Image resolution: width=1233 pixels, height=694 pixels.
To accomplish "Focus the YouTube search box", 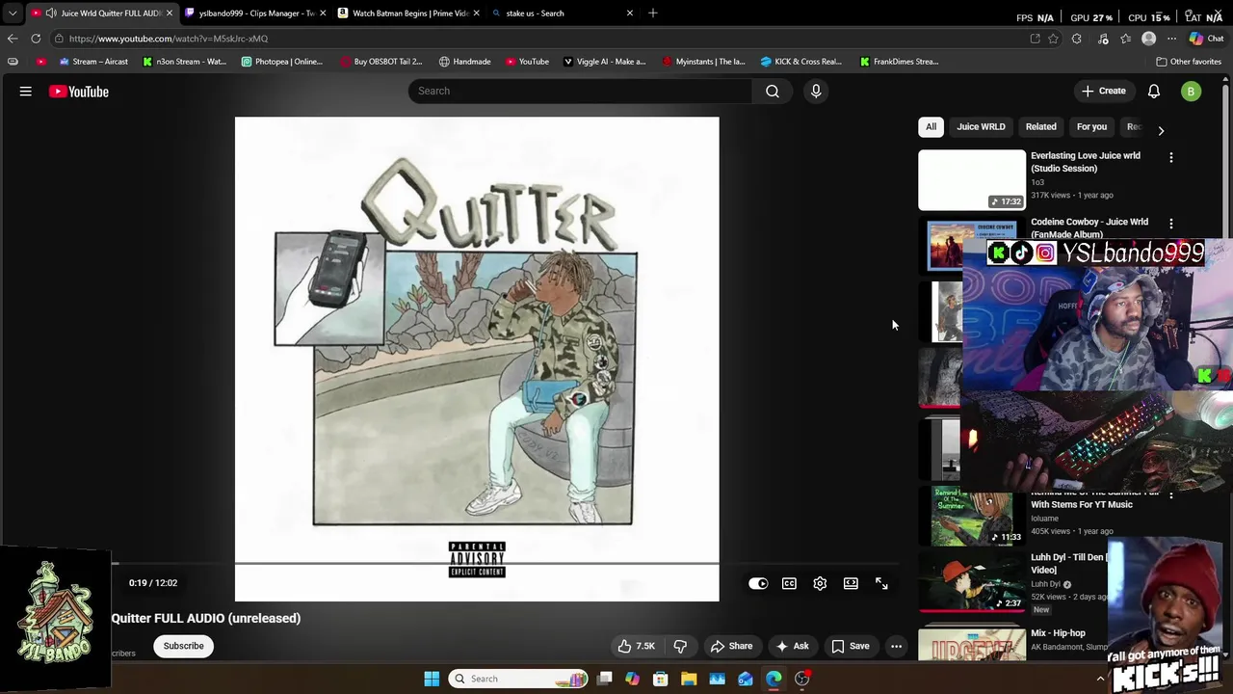I will click(580, 91).
